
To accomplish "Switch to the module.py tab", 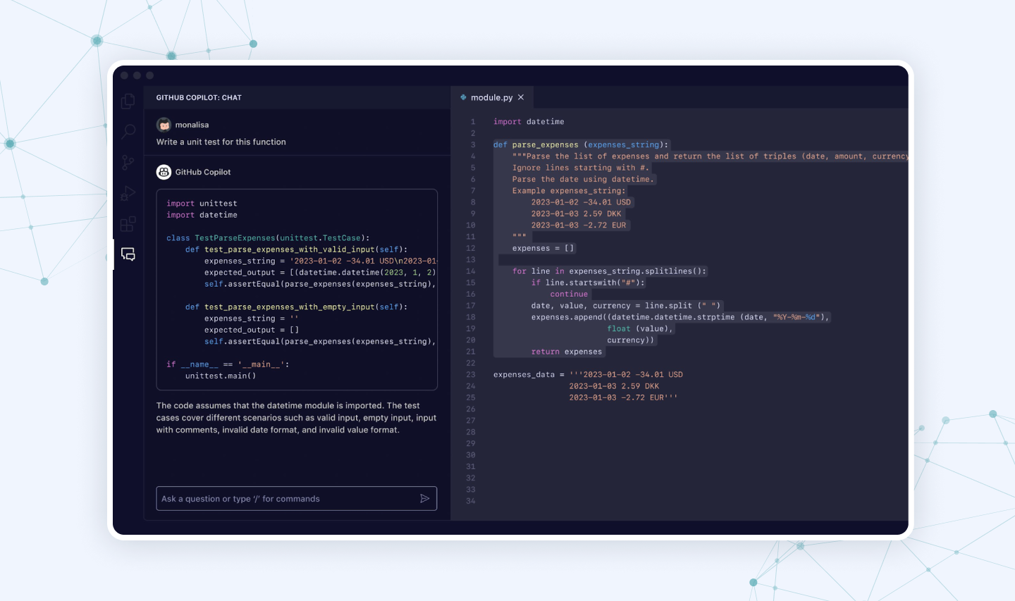I will point(491,97).
